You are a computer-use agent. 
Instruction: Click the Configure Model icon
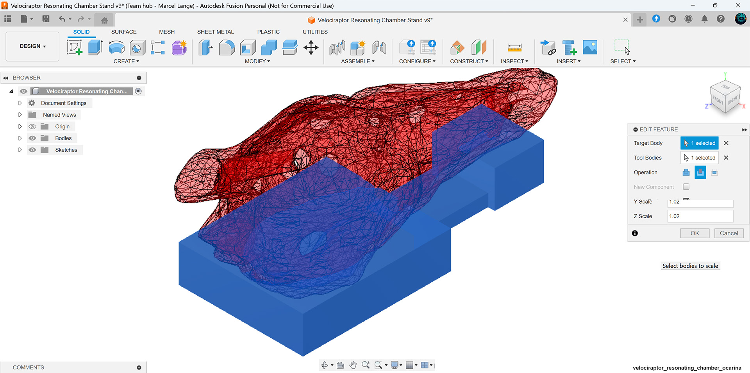click(x=407, y=48)
